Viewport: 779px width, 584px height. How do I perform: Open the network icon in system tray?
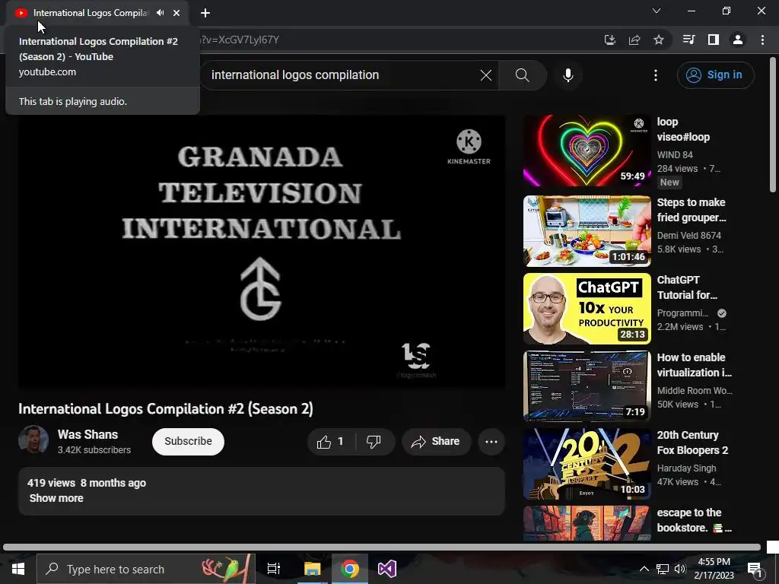pyautogui.click(x=663, y=569)
